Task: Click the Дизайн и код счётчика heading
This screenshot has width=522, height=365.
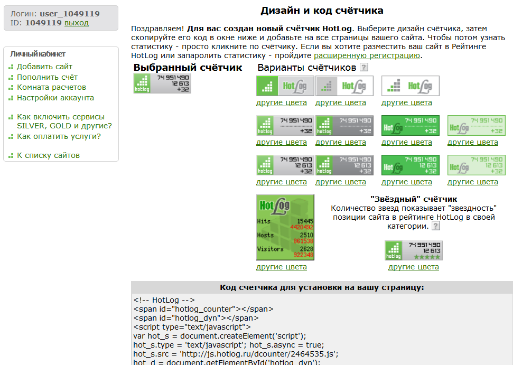Action: click(322, 11)
